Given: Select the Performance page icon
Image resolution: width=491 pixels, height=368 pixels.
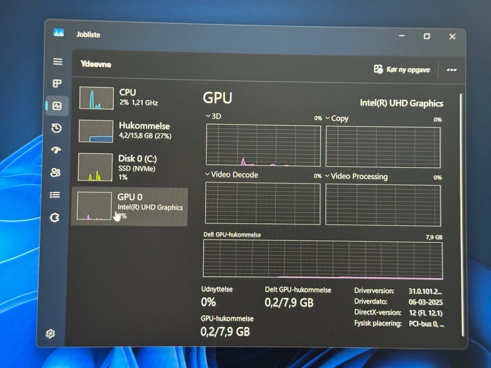Looking at the screenshot, I should click(57, 106).
